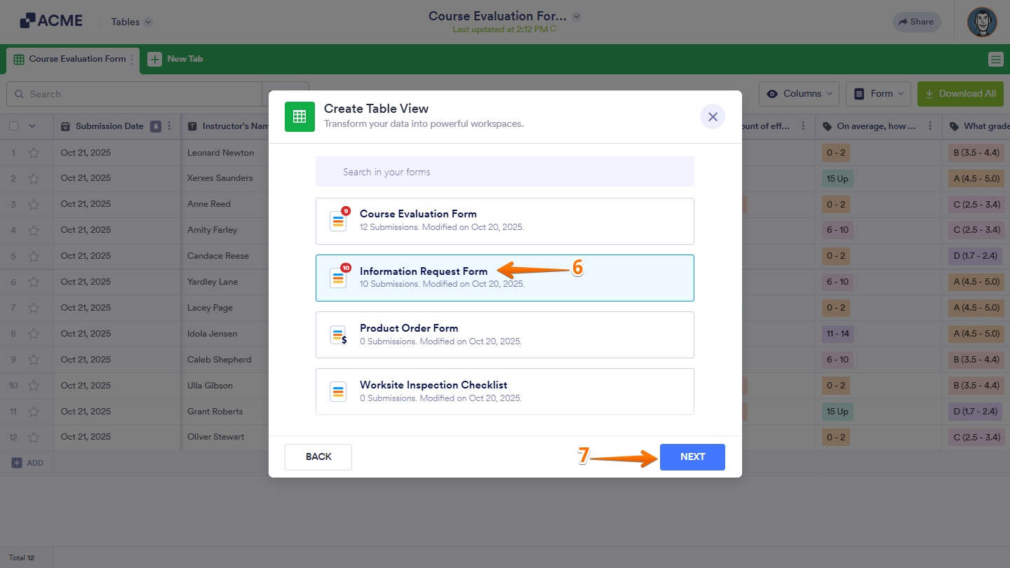Click the BACK button in the dialog

(318, 457)
